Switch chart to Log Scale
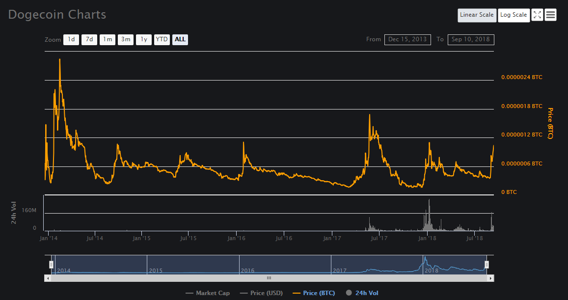Screen dimensions: 568x300 [514, 15]
